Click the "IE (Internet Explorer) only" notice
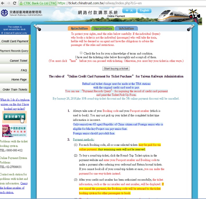Viewport: 206px width, 199px height. point(14,33)
